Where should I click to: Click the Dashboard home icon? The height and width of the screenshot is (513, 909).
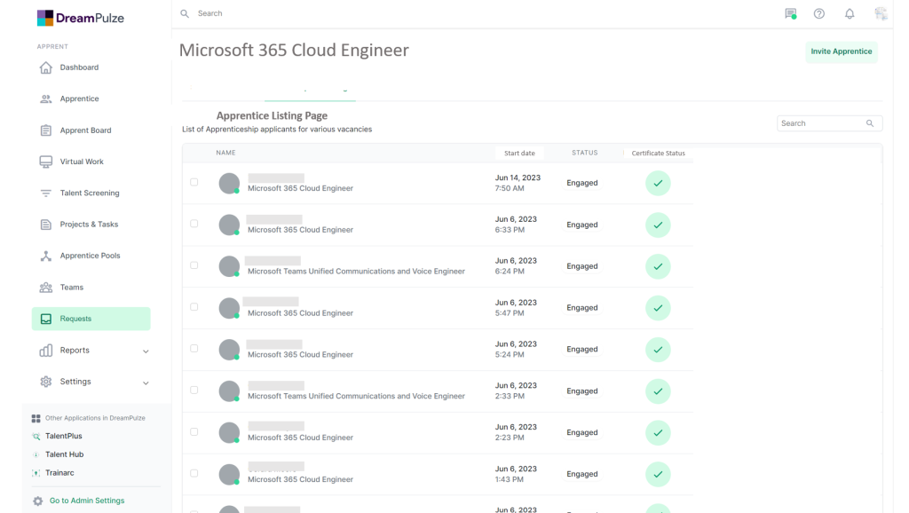click(46, 67)
